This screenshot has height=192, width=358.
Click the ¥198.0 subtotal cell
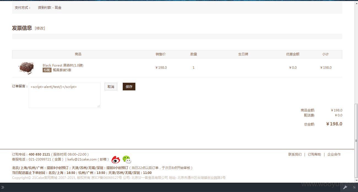pos(326,68)
